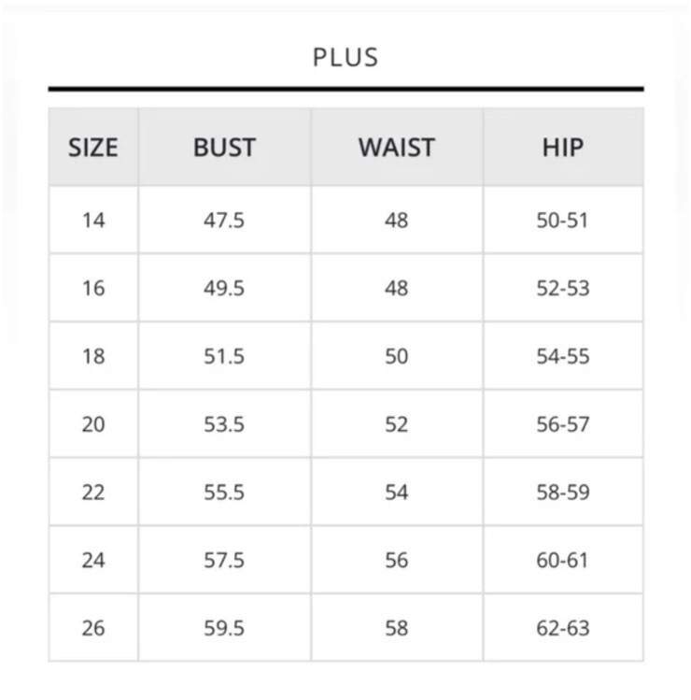Click the 47.5 bust measurement cell
This screenshot has width=691, height=700.
coord(224,220)
